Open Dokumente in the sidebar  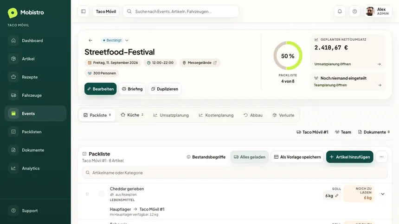tap(35, 150)
